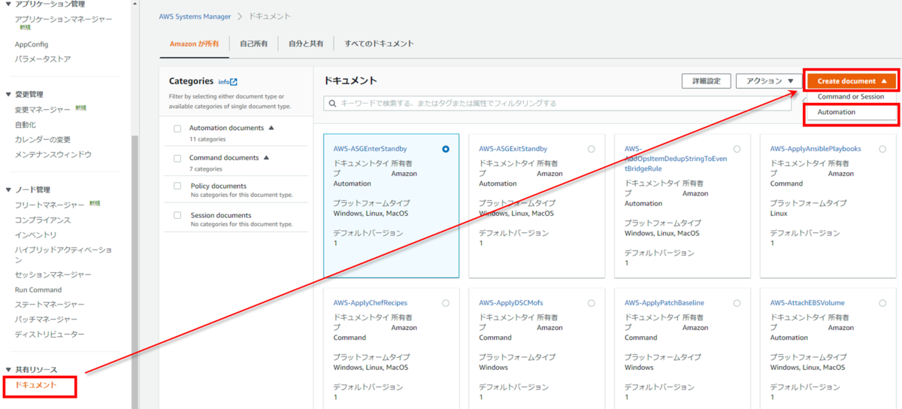This screenshot has height=409, width=902.
Task: Click the search magnifier icon in filter box
Action: tap(332, 103)
